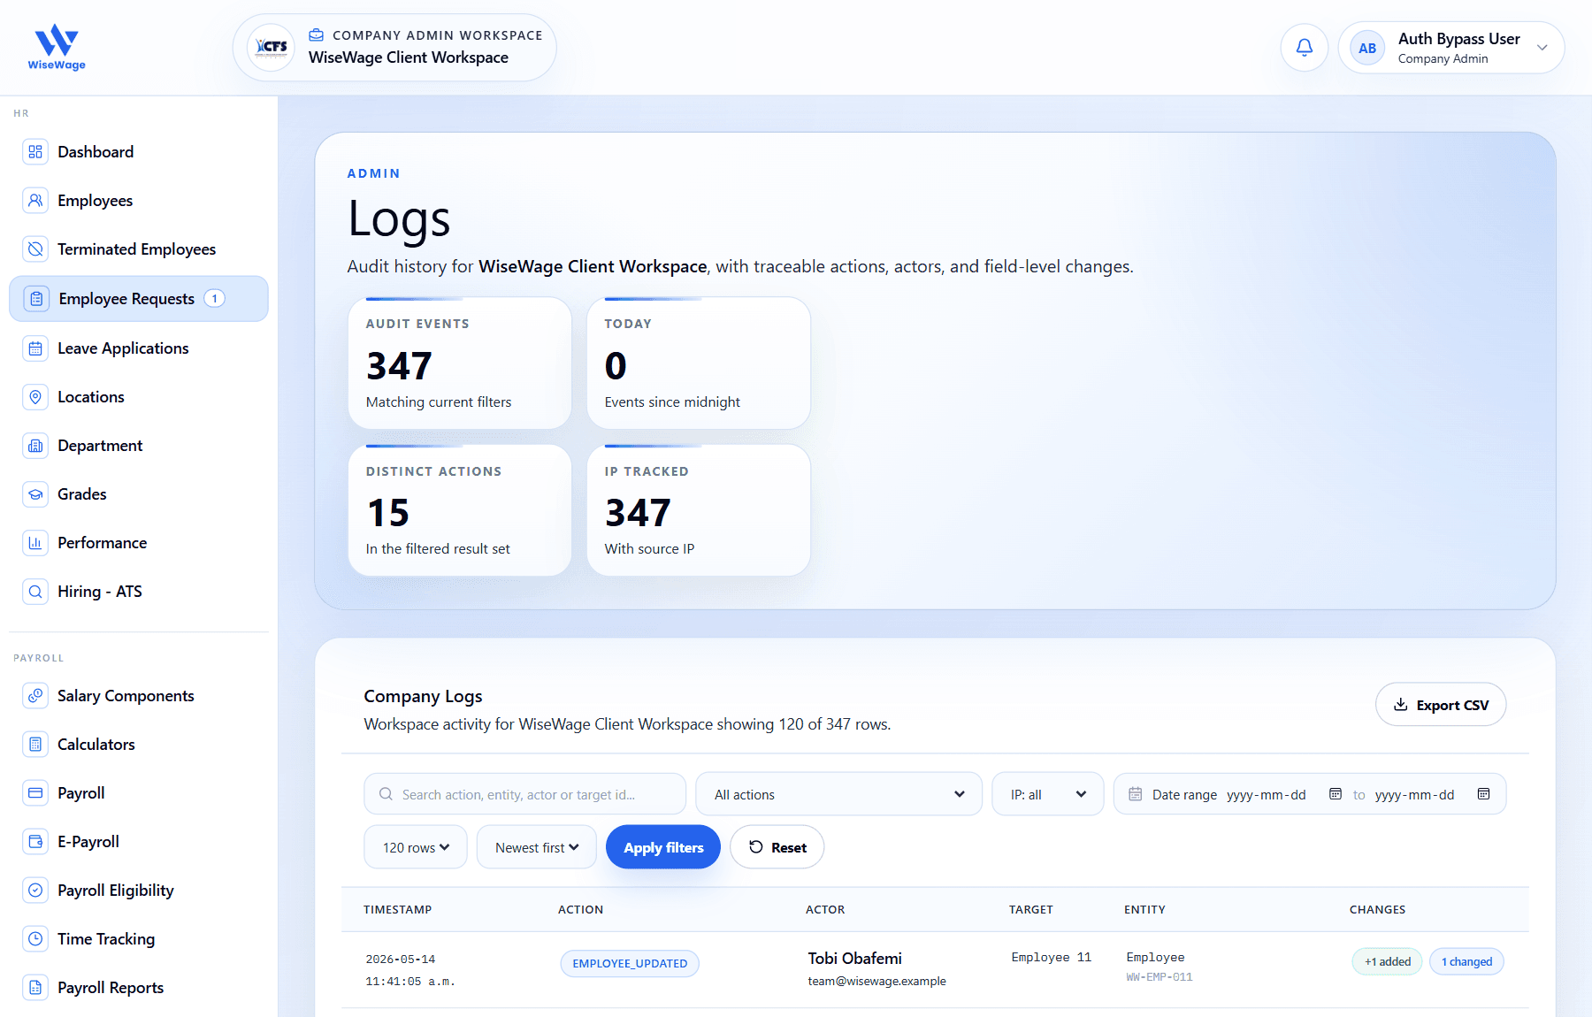The width and height of the screenshot is (1592, 1017).
Task: Click the Performance chart icon
Action: click(x=35, y=543)
